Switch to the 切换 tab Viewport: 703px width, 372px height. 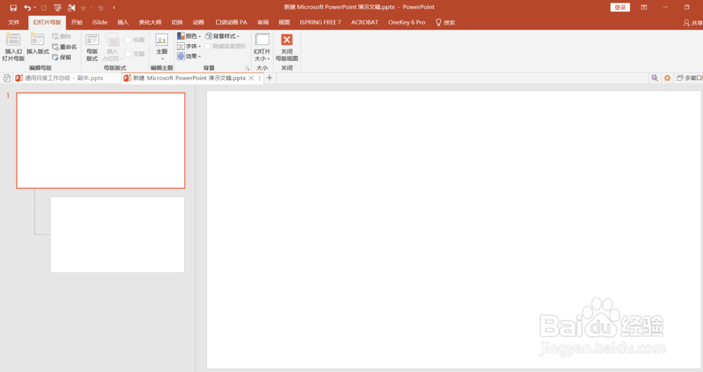(177, 22)
